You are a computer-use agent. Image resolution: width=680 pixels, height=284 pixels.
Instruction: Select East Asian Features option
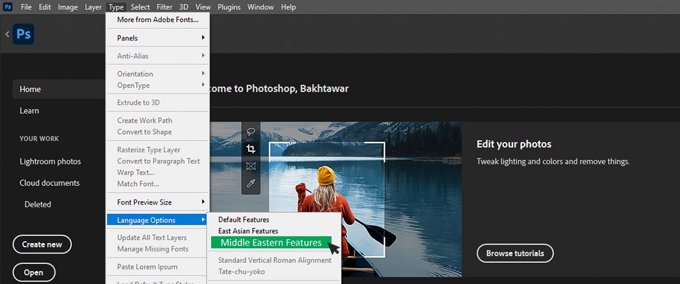(x=248, y=231)
